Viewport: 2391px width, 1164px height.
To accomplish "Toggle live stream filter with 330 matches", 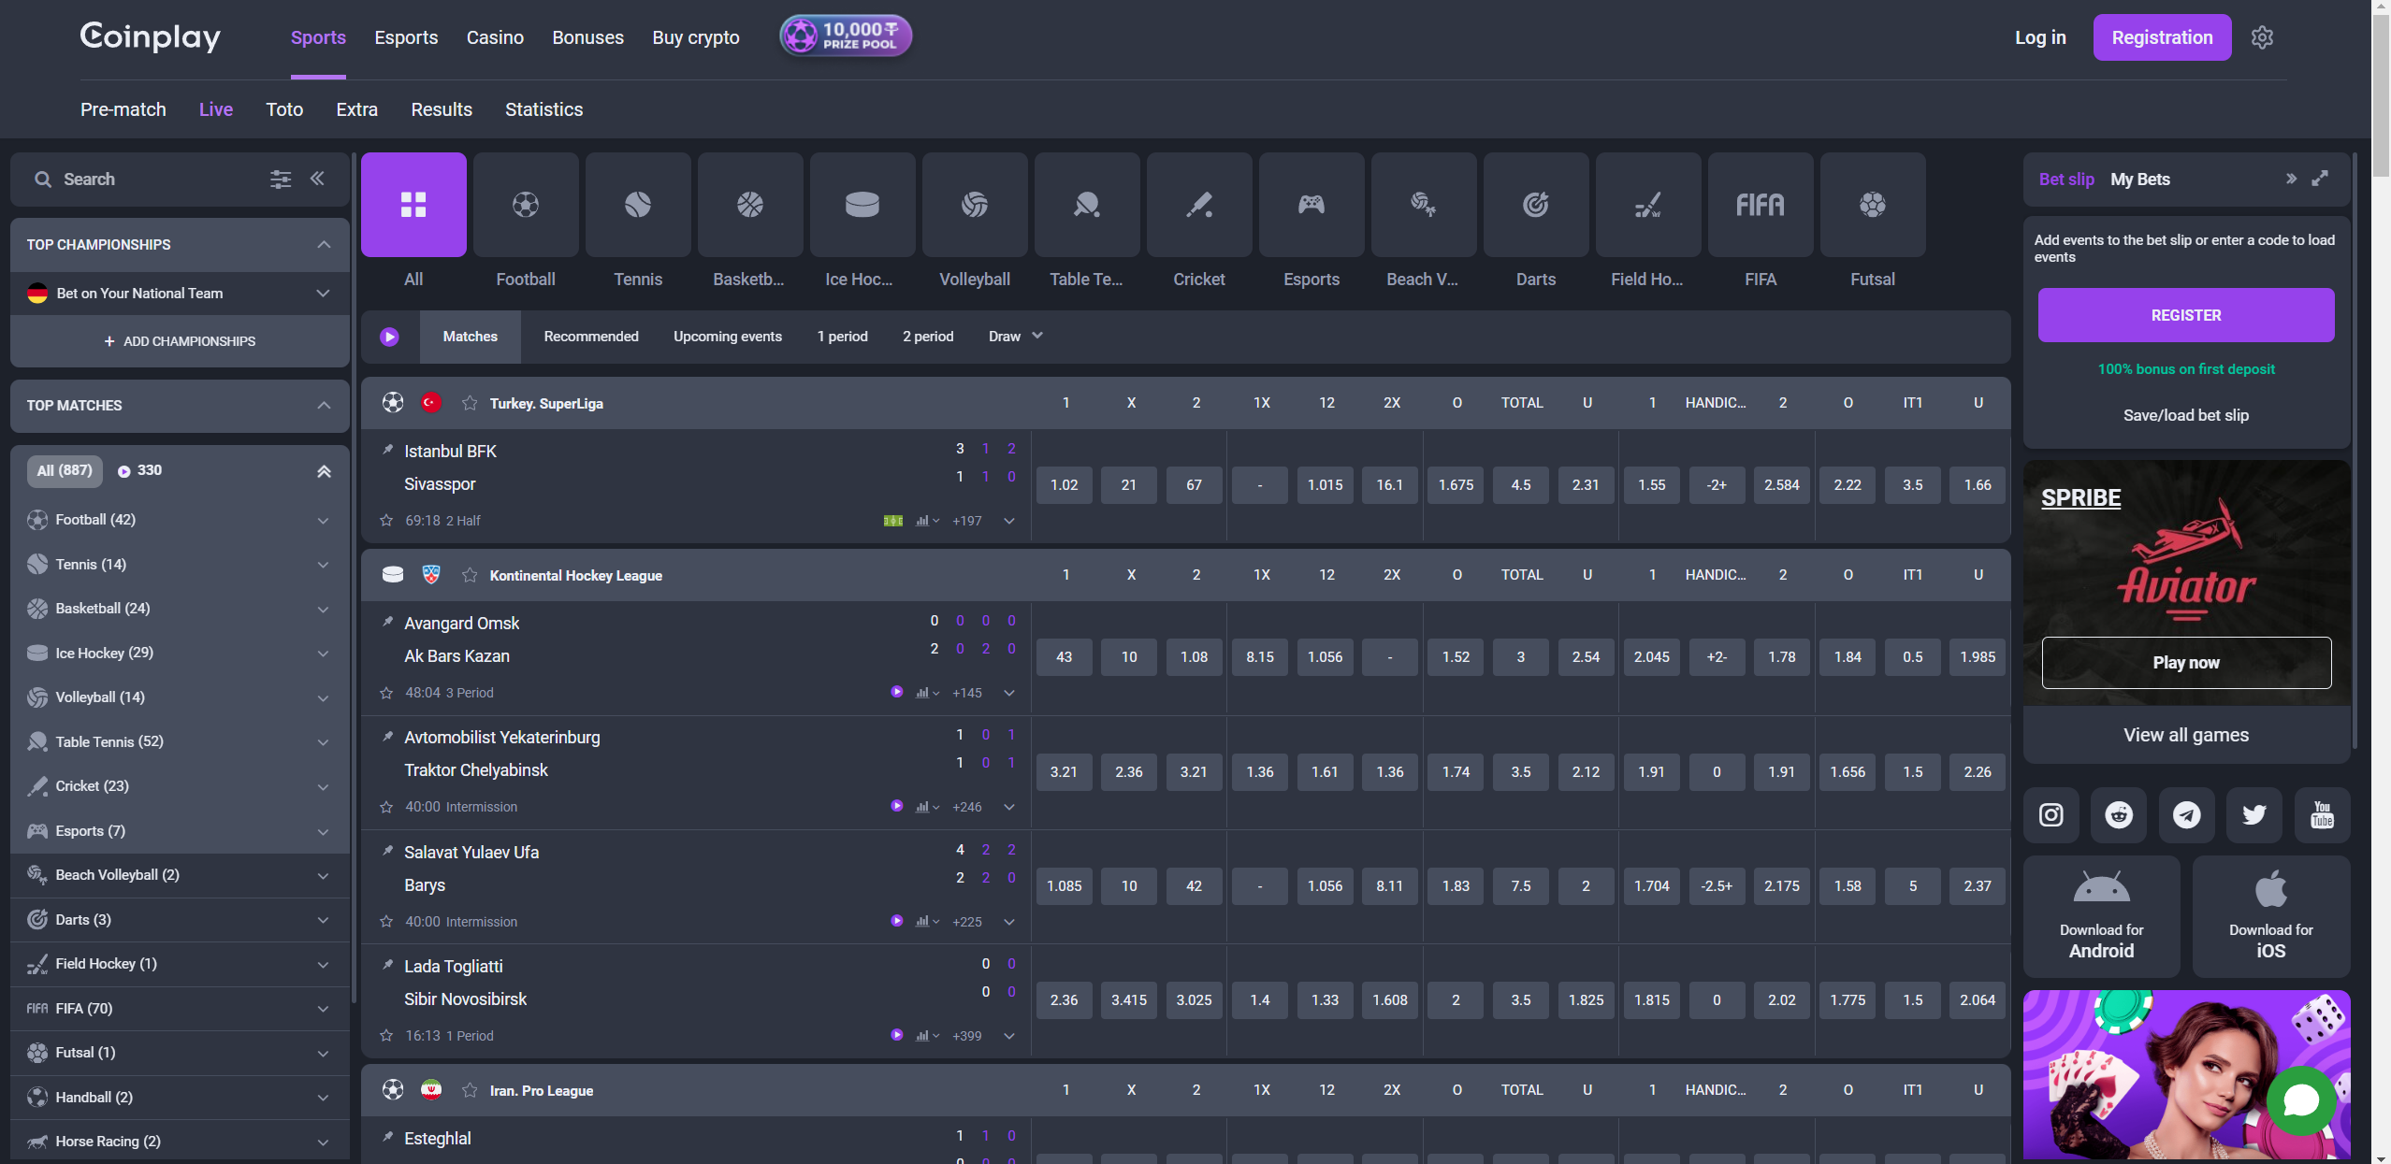I will 139,470.
